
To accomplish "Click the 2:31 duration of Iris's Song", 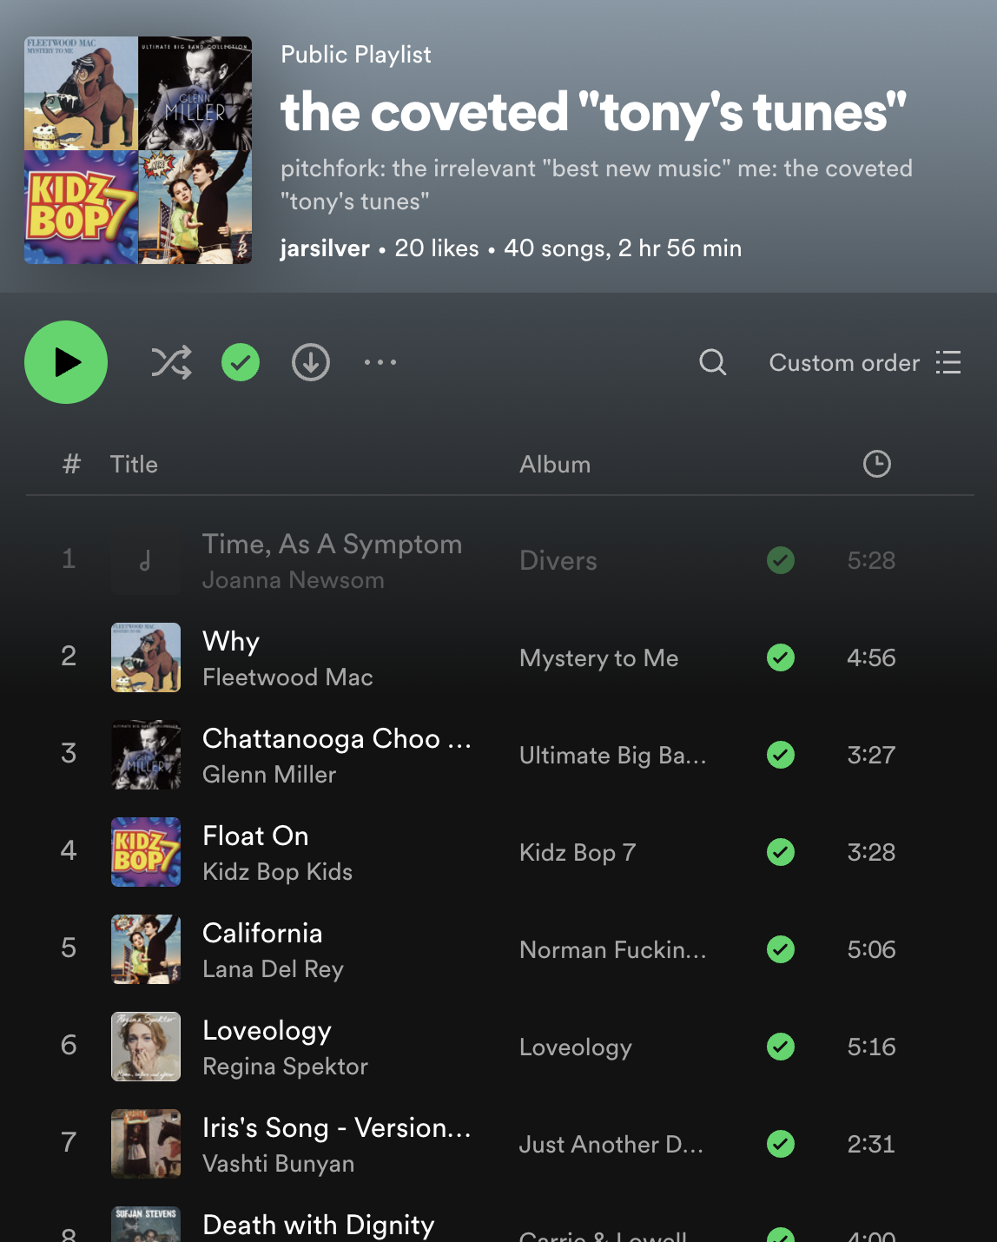I will pyautogui.click(x=871, y=1144).
